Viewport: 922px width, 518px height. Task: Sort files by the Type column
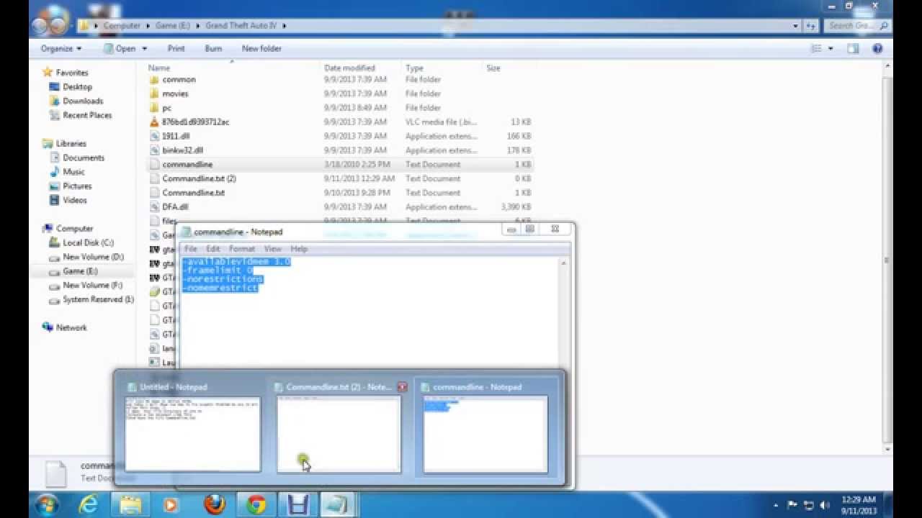tap(413, 68)
